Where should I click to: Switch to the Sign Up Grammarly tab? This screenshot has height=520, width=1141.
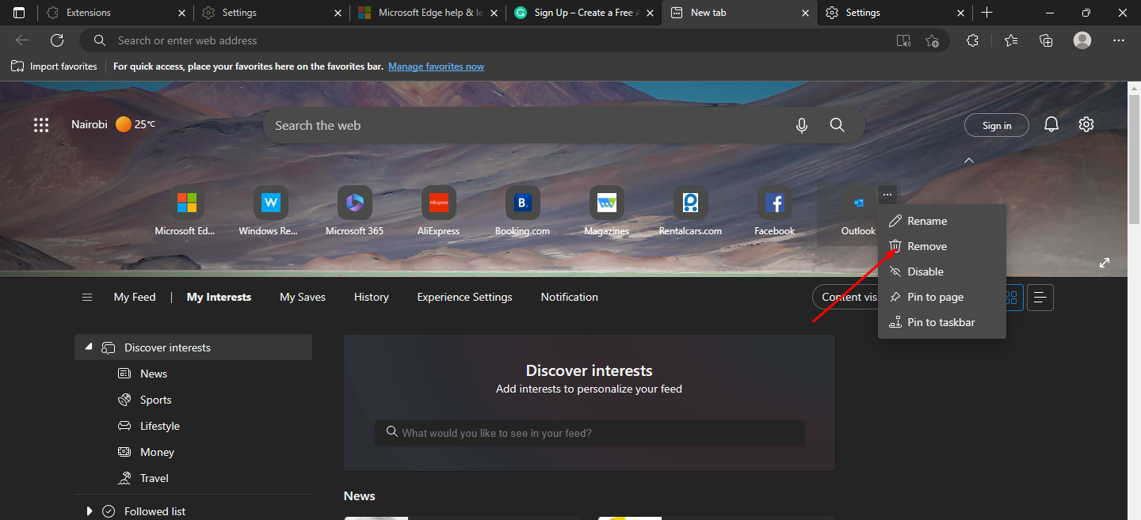click(583, 13)
